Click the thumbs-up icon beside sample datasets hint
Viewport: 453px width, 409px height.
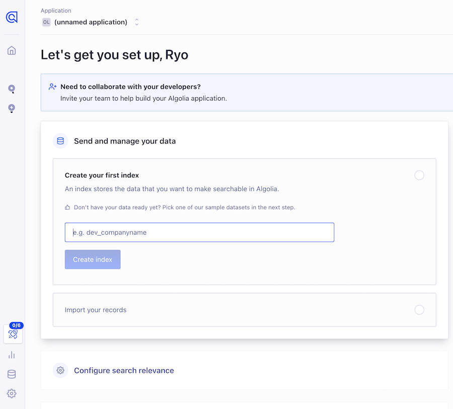(67, 207)
